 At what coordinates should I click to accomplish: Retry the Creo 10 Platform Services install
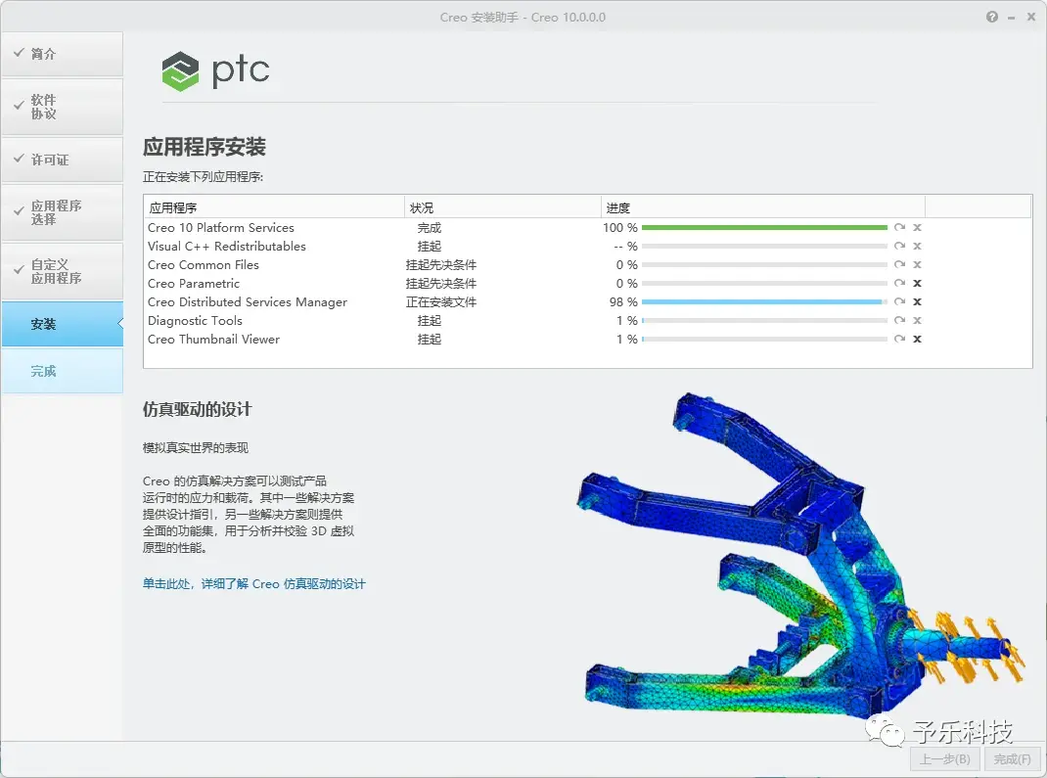[x=899, y=228]
